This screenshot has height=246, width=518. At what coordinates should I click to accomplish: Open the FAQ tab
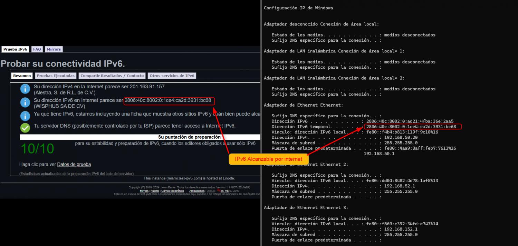[37, 49]
